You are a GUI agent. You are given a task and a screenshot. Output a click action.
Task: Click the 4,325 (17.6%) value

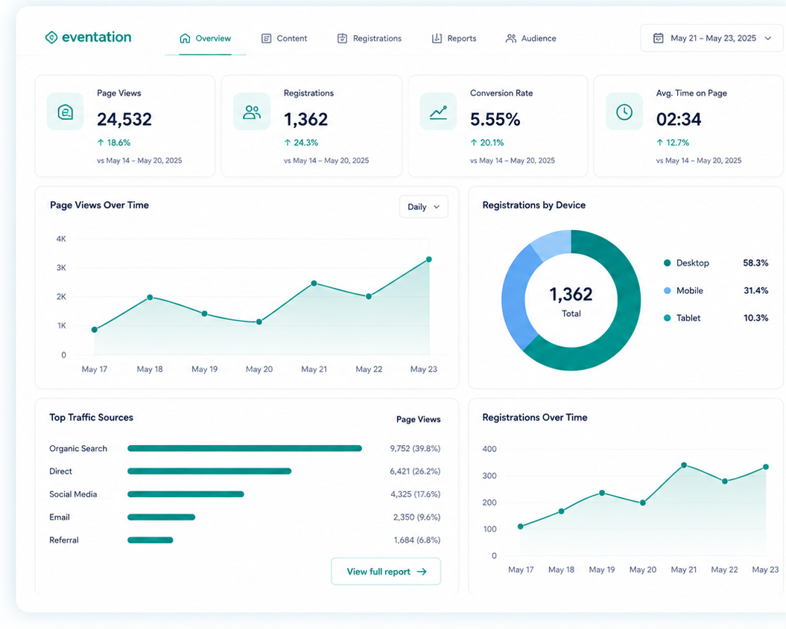click(x=416, y=494)
